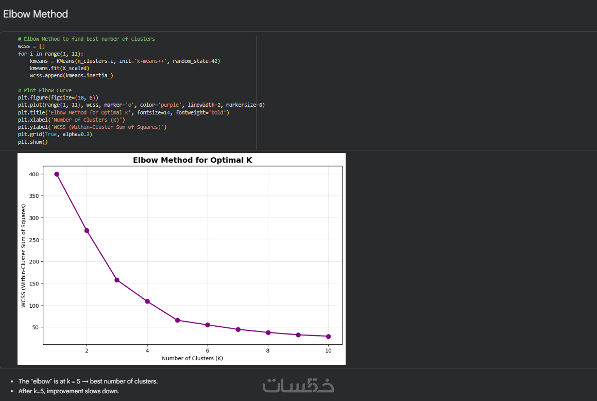Click the "Elbow Method" section heading
Image resolution: width=597 pixels, height=401 pixels.
click(x=36, y=14)
